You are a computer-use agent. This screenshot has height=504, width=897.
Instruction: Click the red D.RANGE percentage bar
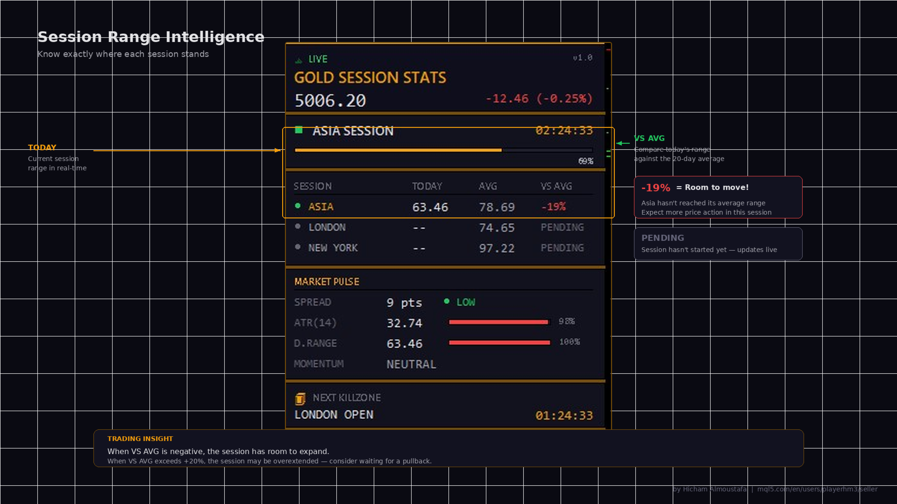point(499,343)
